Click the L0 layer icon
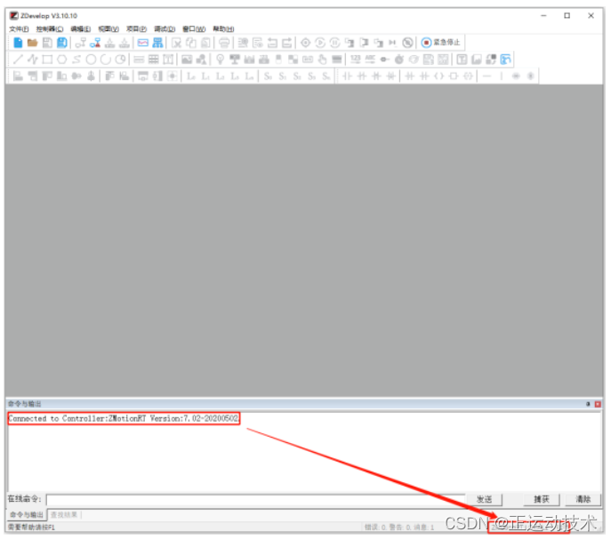This screenshot has height=540, width=611. pos(191,76)
